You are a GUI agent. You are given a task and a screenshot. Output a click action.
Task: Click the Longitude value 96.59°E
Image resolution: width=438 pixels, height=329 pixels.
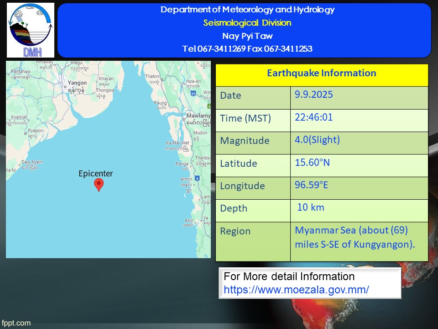coord(312,185)
